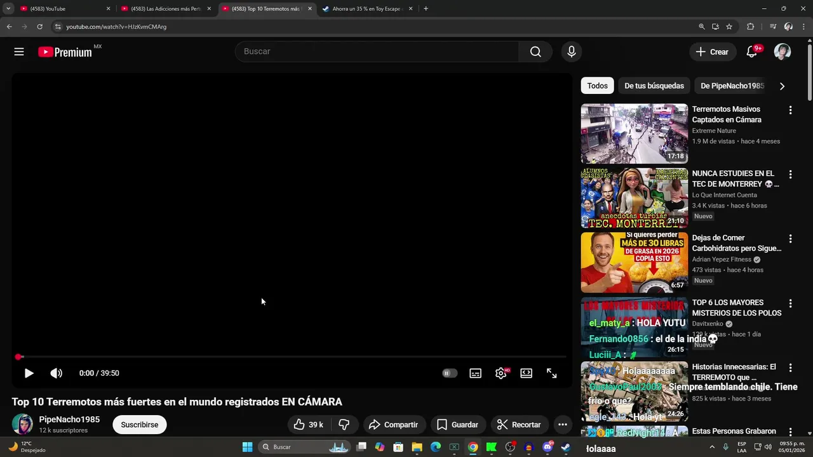Open options for Estas Personas Grabaron video
The image size is (813, 457).
pyautogui.click(x=790, y=432)
